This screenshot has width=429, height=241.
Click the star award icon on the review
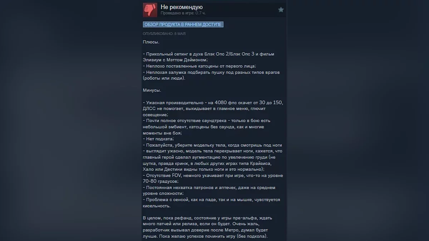click(x=281, y=10)
